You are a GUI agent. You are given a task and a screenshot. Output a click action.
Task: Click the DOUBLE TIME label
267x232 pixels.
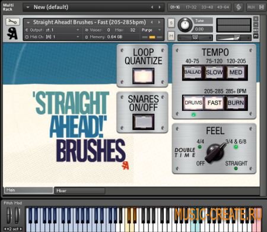pyautogui.click(x=185, y=152)
